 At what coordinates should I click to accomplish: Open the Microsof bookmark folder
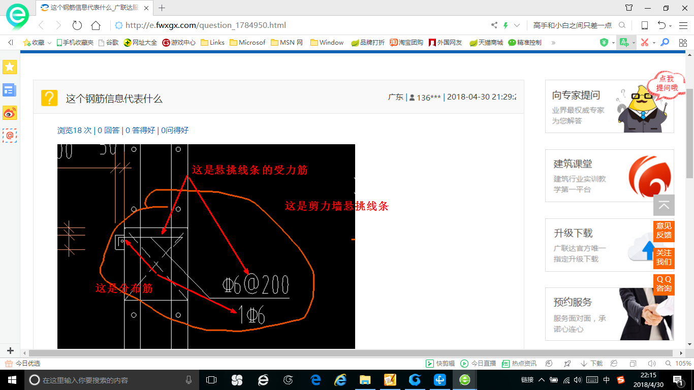[x=247, y=43]
